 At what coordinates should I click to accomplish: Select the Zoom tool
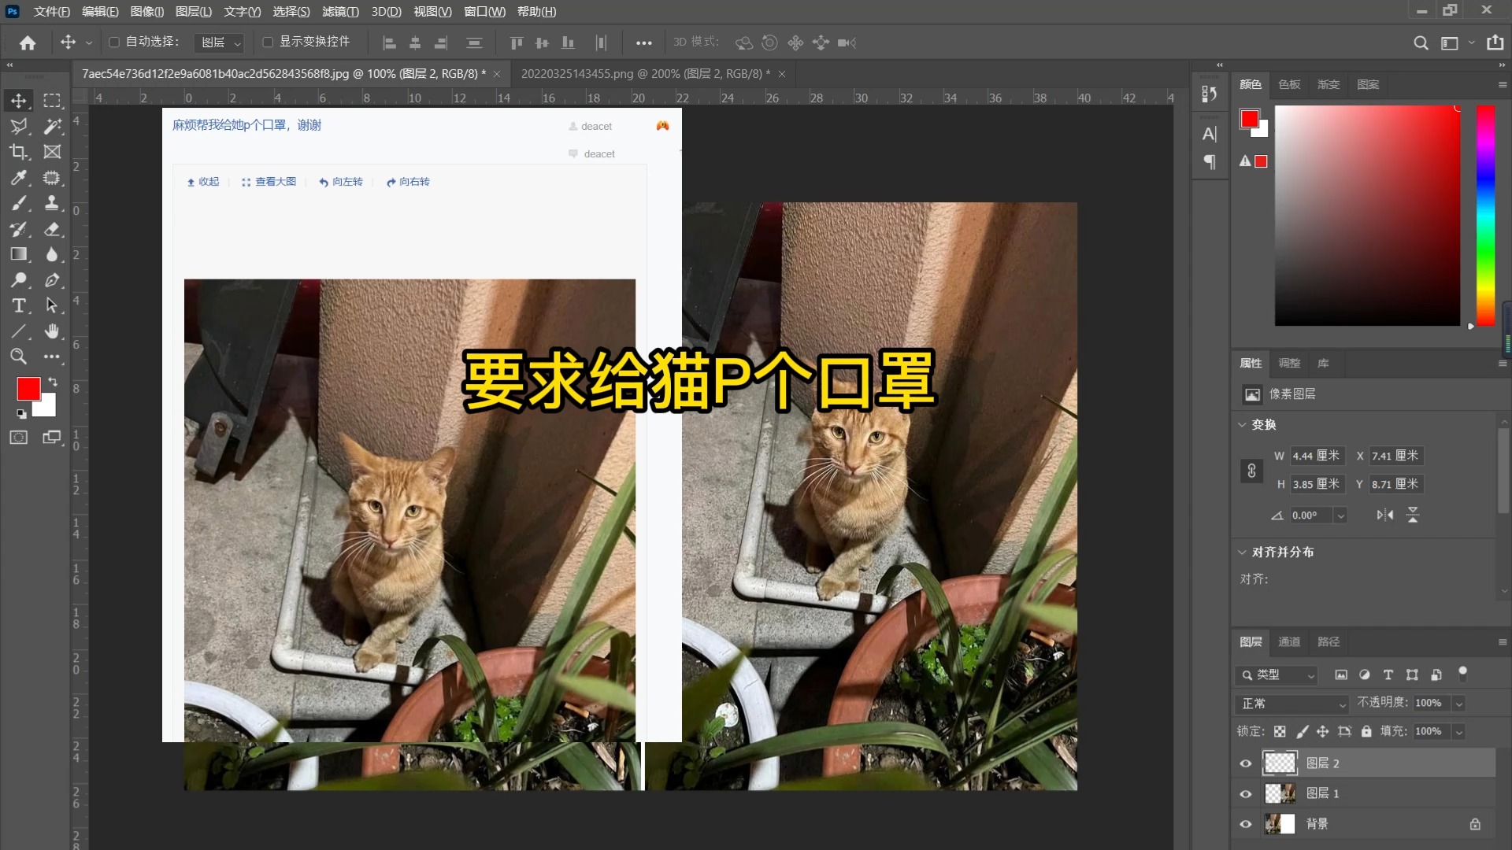tap(19, 357)
